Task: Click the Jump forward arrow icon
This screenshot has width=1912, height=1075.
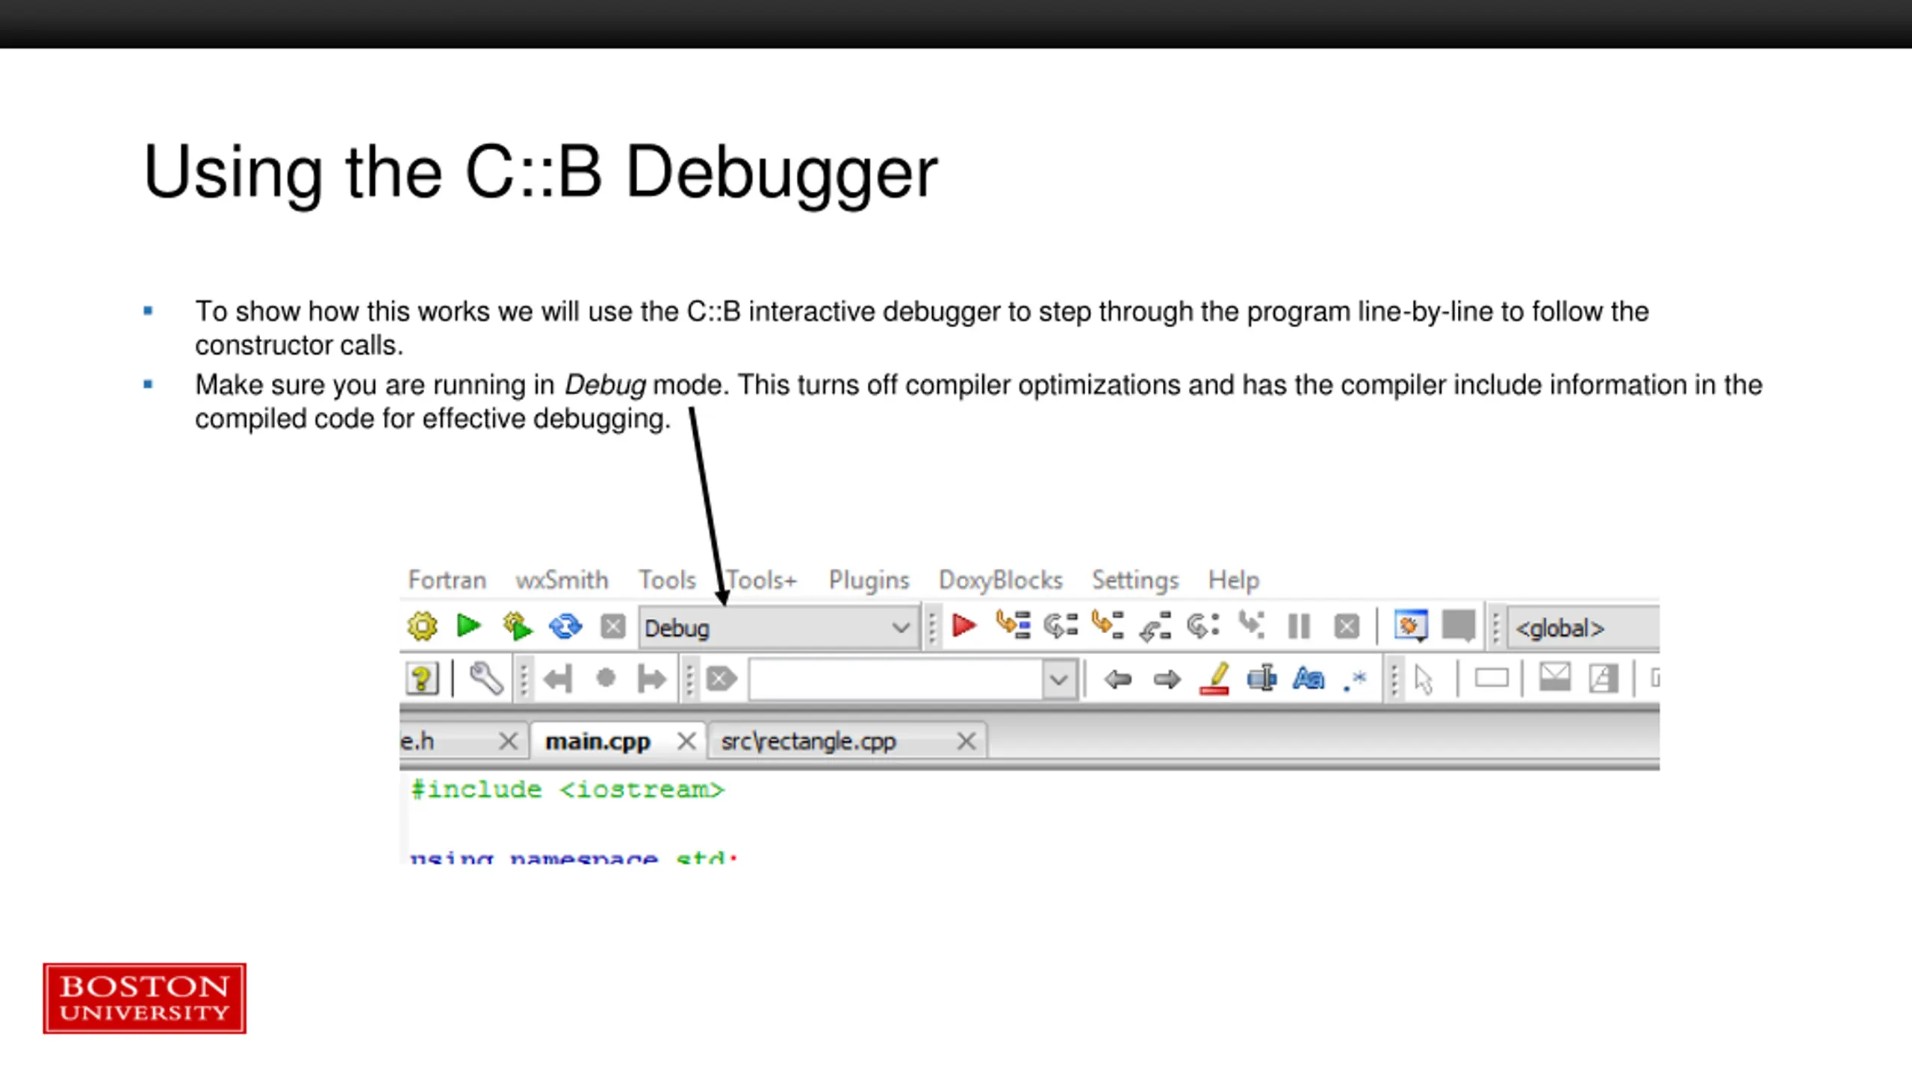Action: (652, 679)
